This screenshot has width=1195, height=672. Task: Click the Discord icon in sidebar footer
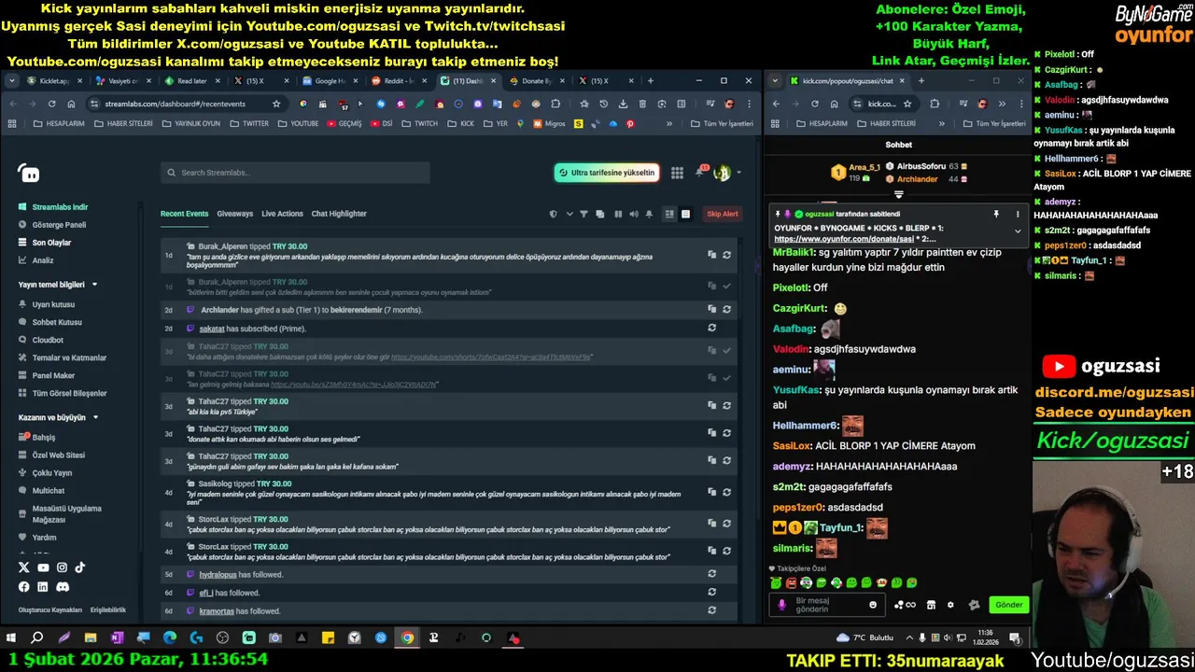[x=63, y=587]
